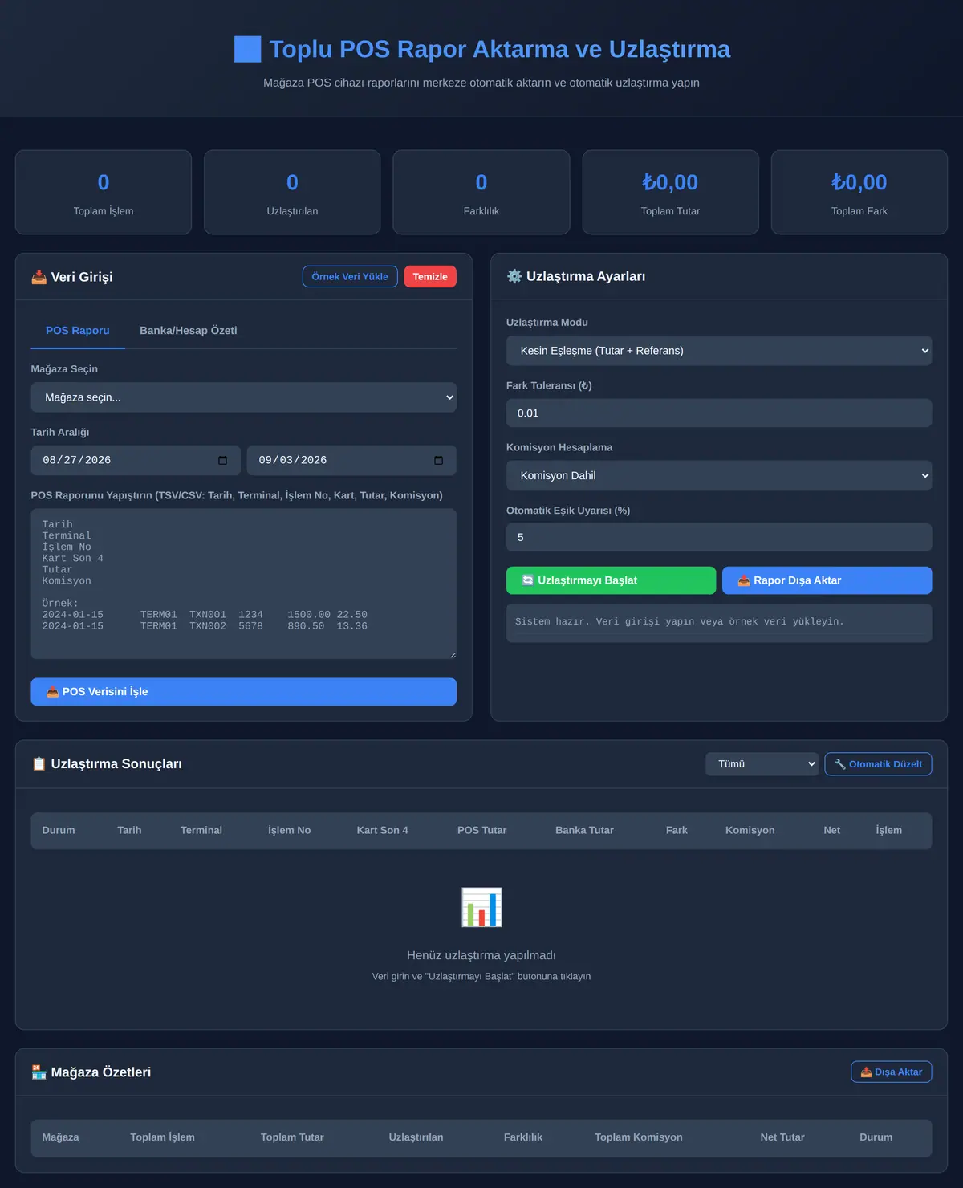Click the blue square logo beside the page title

[x=247, y=49]
